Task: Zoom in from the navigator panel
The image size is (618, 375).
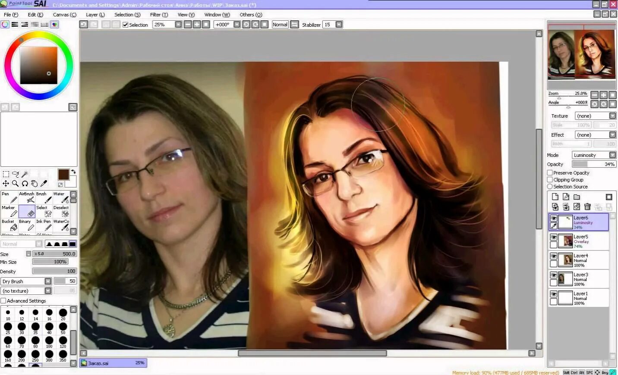Action: [604, 95]
